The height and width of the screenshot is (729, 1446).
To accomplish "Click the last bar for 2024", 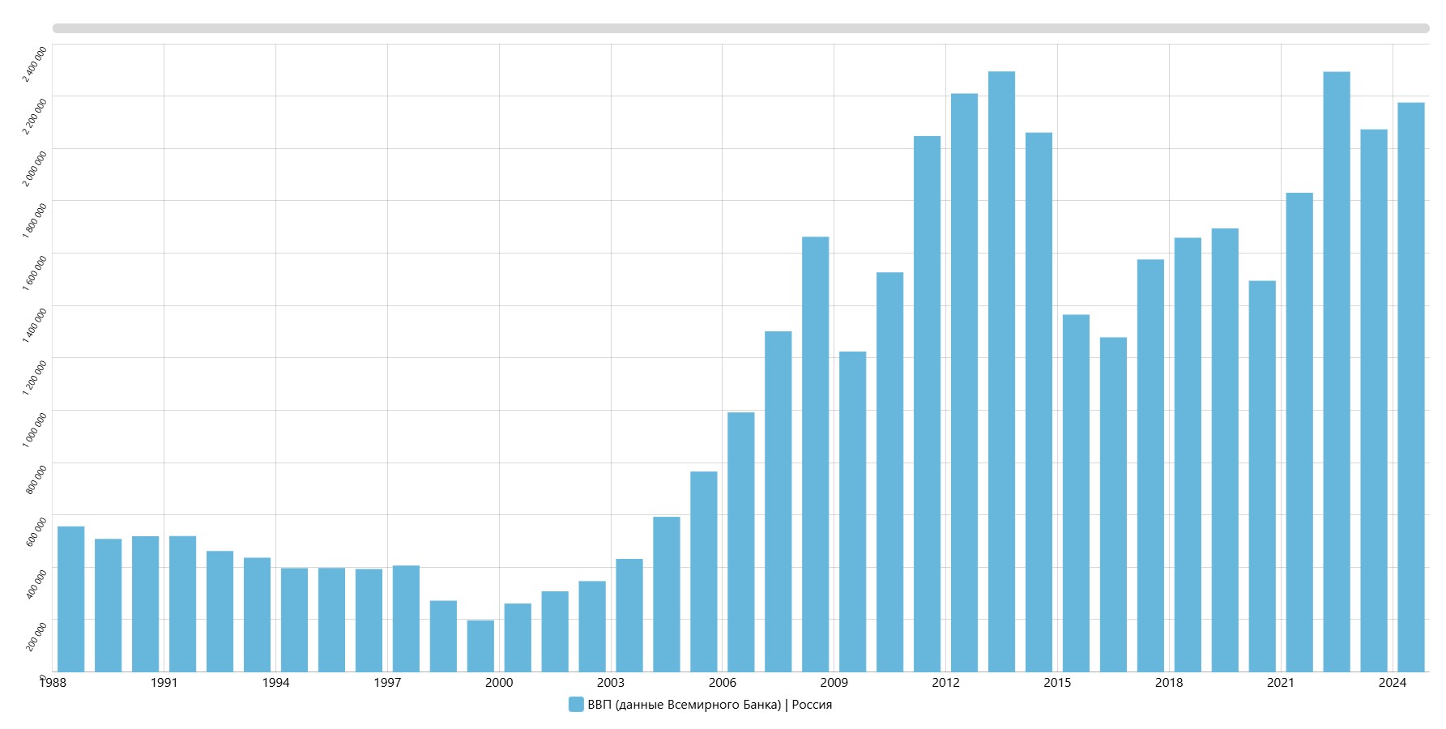I will [1411, 387].
